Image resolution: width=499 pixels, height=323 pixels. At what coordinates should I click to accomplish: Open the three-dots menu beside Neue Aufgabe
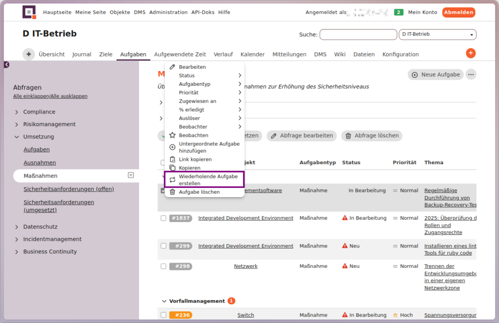(470, 75)
